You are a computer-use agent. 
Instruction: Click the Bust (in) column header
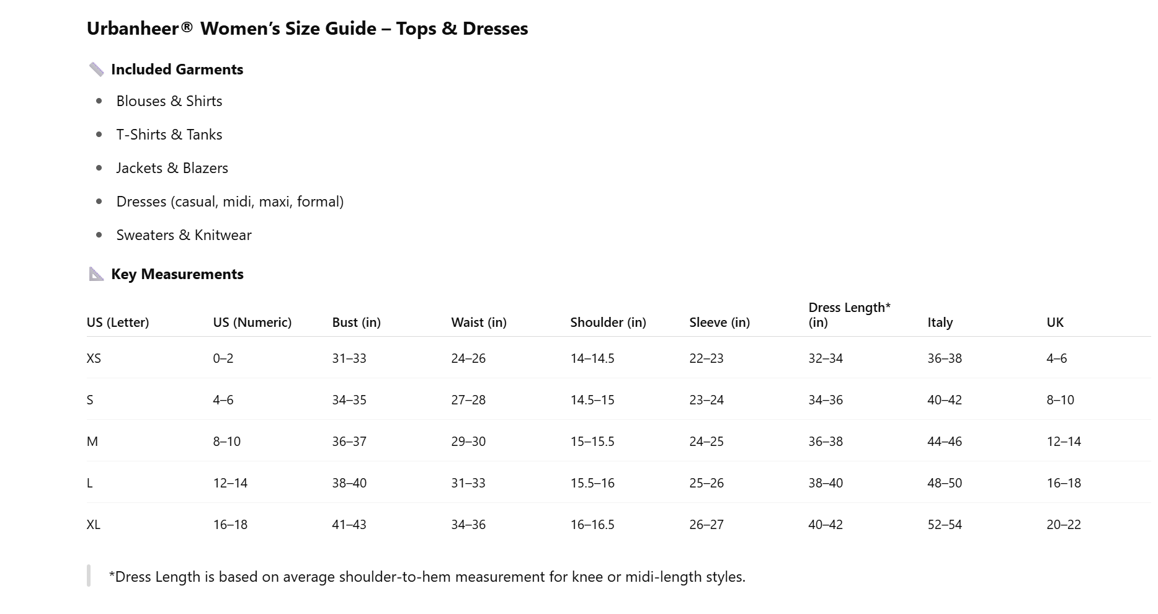[356, 323]
